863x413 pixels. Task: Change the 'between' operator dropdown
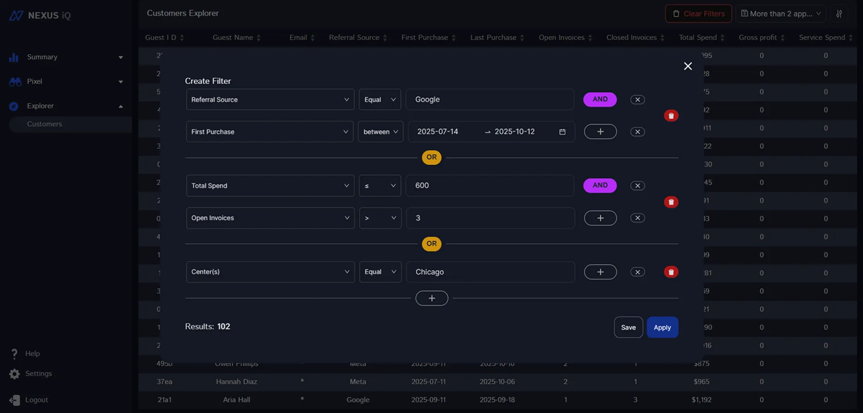coord(380,132)
